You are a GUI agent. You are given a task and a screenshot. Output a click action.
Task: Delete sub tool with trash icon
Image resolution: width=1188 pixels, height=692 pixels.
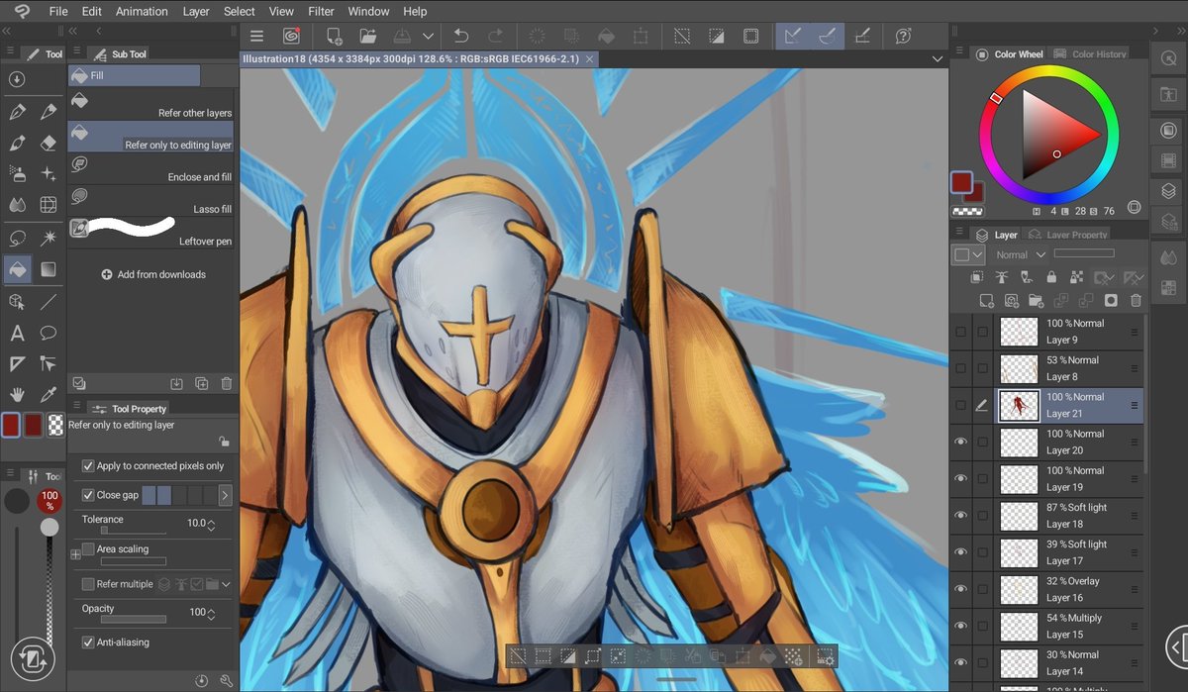[x=226, y=383]
